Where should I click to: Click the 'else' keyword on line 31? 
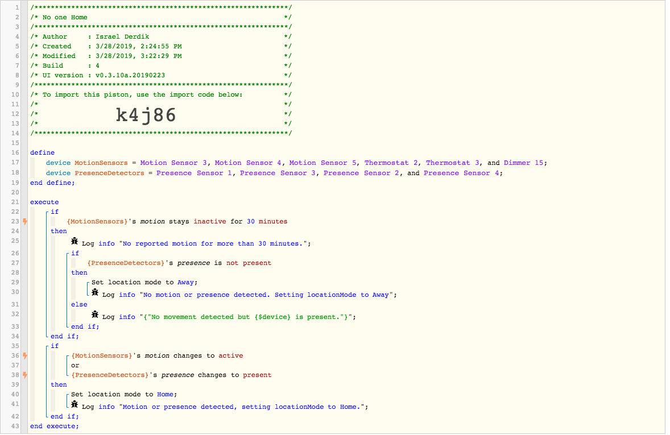coord(79,304)
